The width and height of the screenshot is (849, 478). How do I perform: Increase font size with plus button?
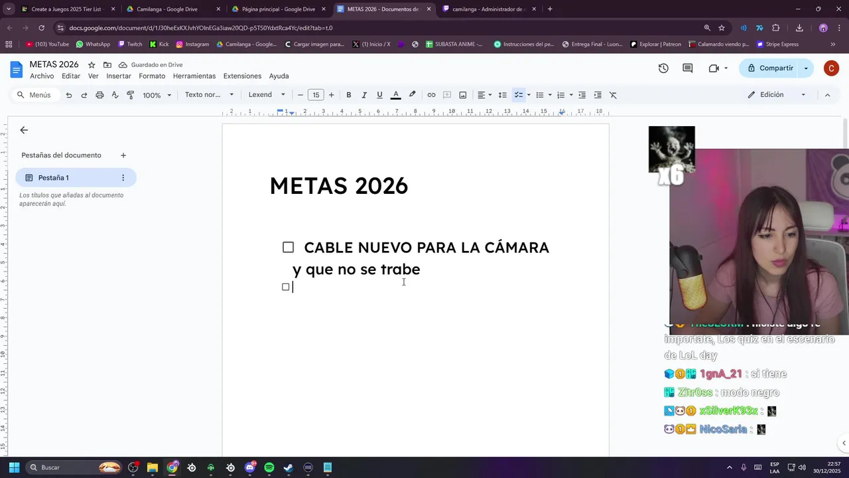click(x=331, y=95)
